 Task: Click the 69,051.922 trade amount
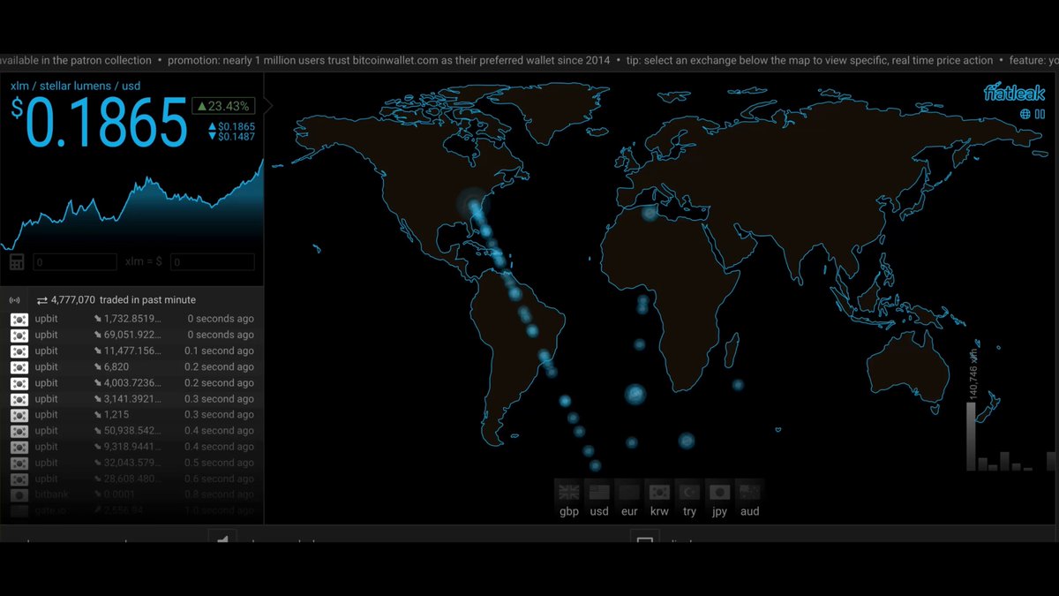coord(132,335)
